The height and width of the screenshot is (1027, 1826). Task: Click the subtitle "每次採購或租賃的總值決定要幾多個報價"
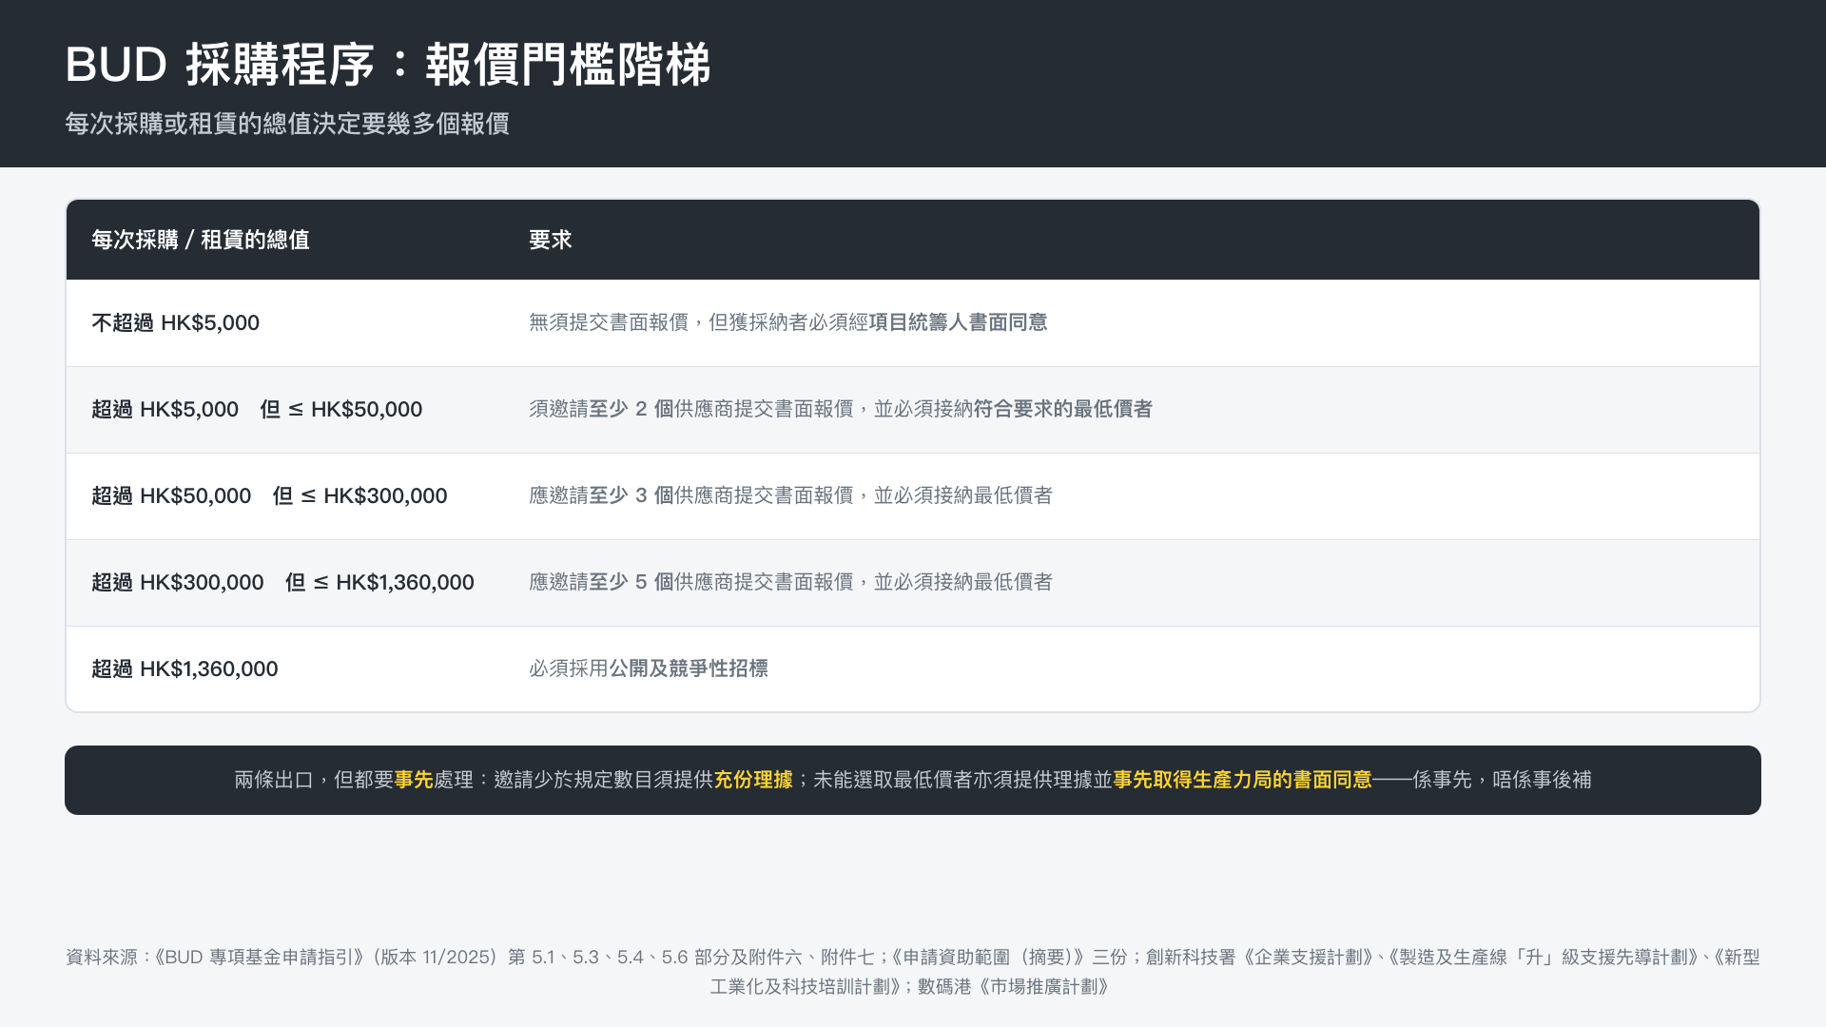click(287, 124)
